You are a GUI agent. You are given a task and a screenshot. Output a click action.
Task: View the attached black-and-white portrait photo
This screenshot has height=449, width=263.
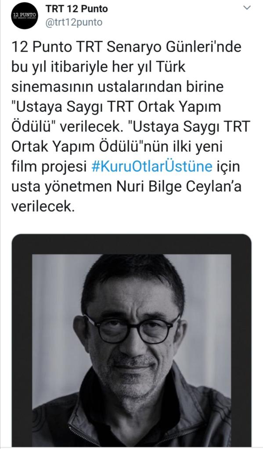point(131,340)
